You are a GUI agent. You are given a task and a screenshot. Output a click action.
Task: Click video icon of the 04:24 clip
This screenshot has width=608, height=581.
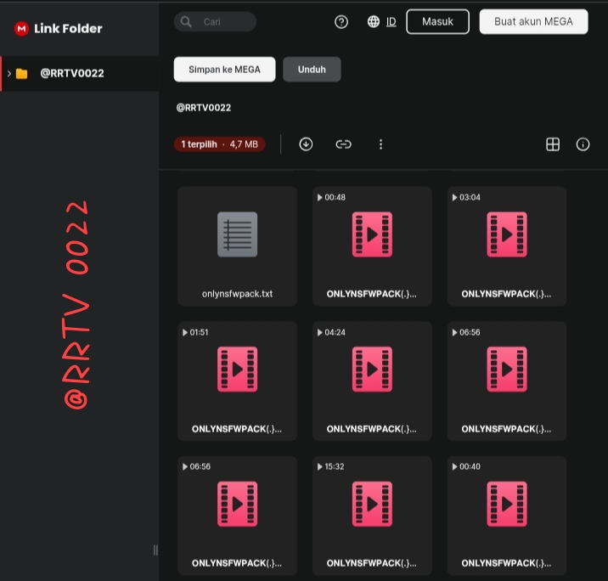pyautogui.click(x=372, y=369)
